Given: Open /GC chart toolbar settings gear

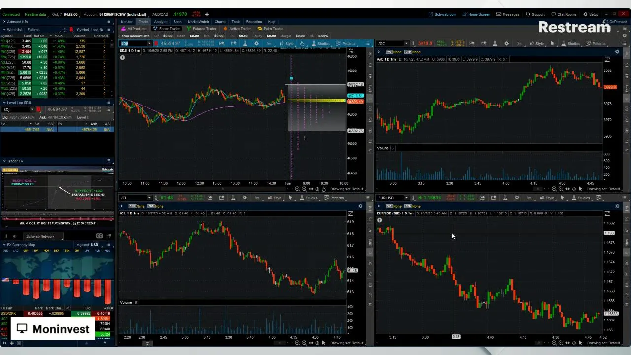Looking at the screenshot, I should click(506, 43).
